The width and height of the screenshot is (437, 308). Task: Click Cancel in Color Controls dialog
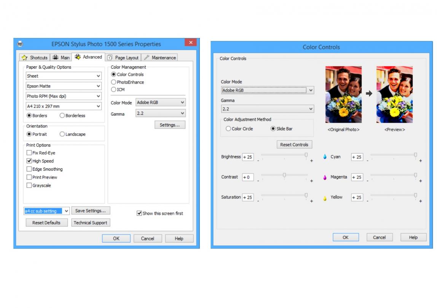pyautogui.click(x=379, y=237)
